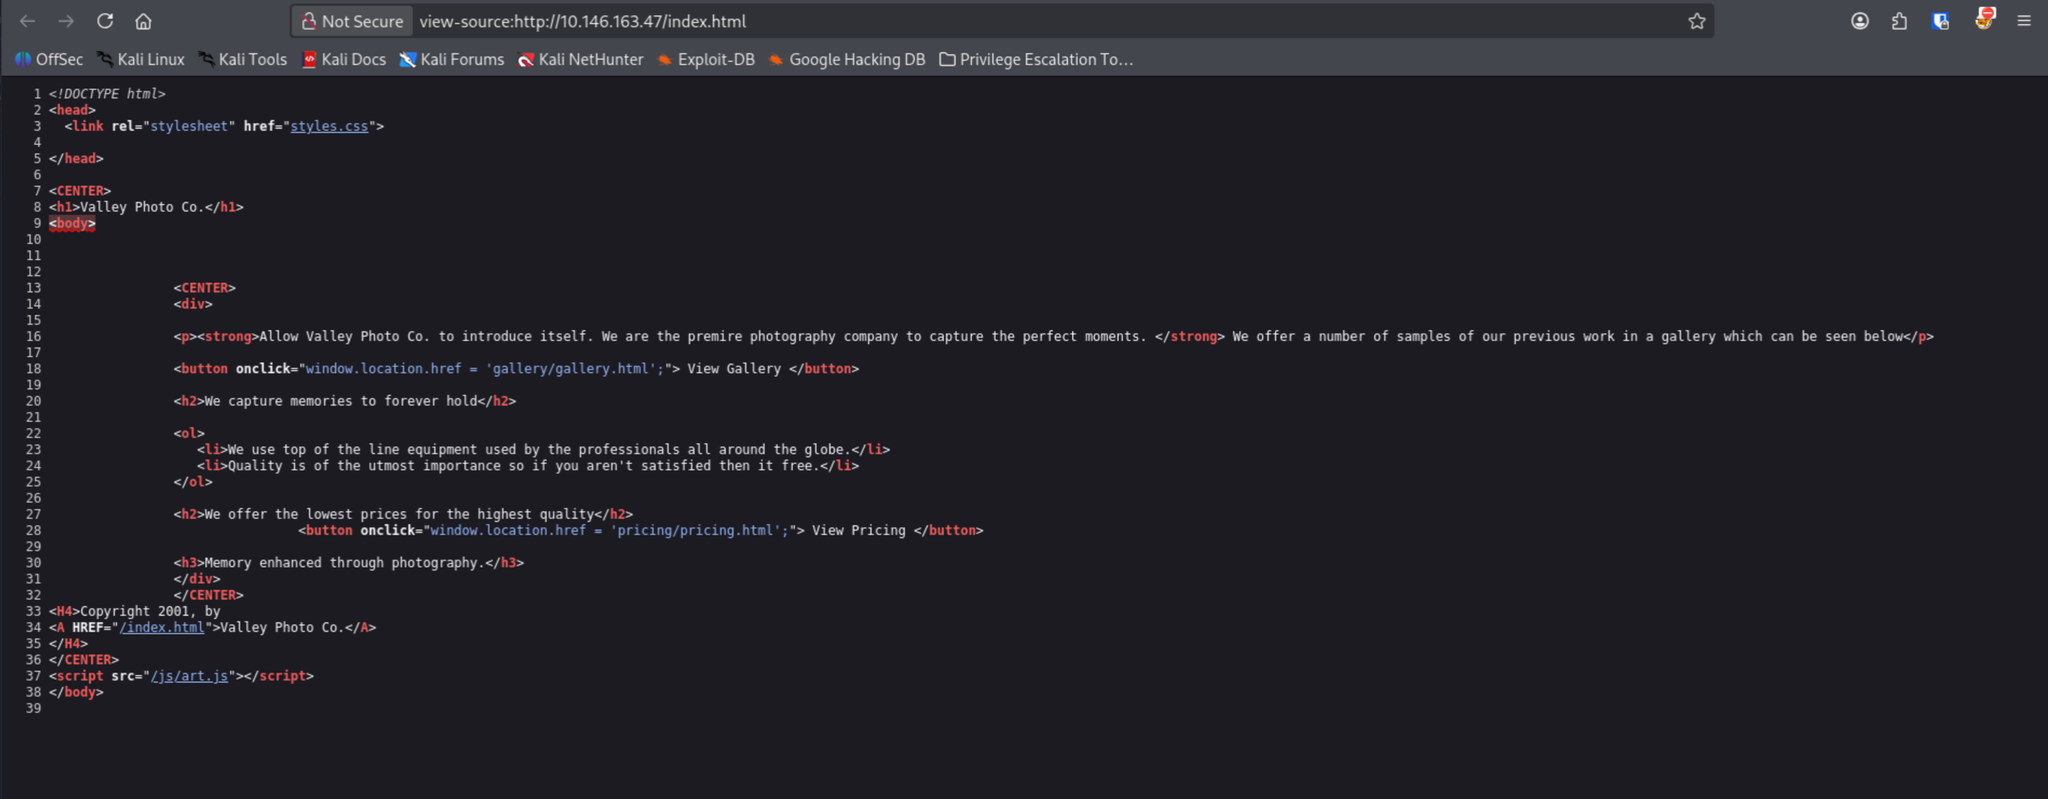Open the Extensions puzzle icon
The height and width of the screenshot is (799, 2048).
(1899, 22)
